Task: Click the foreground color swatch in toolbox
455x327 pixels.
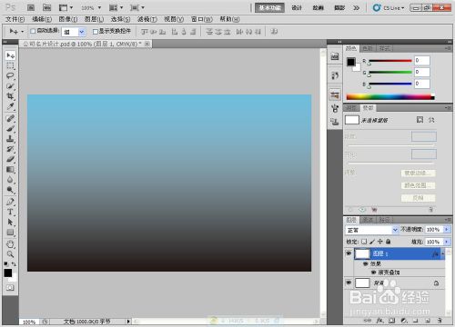Action: [x=8, y=272]
